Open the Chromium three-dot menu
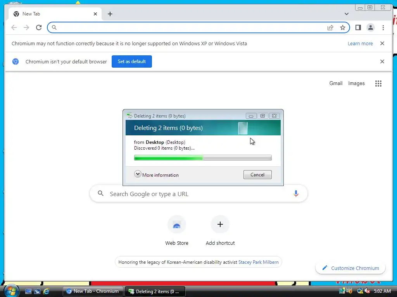 coord(383,27)
